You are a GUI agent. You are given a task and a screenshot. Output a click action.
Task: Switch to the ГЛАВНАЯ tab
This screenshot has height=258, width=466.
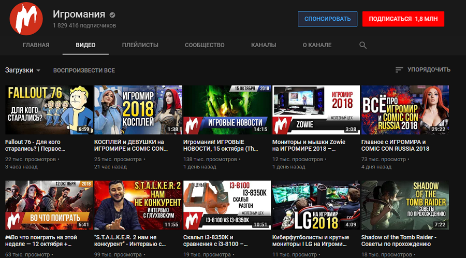36,45
